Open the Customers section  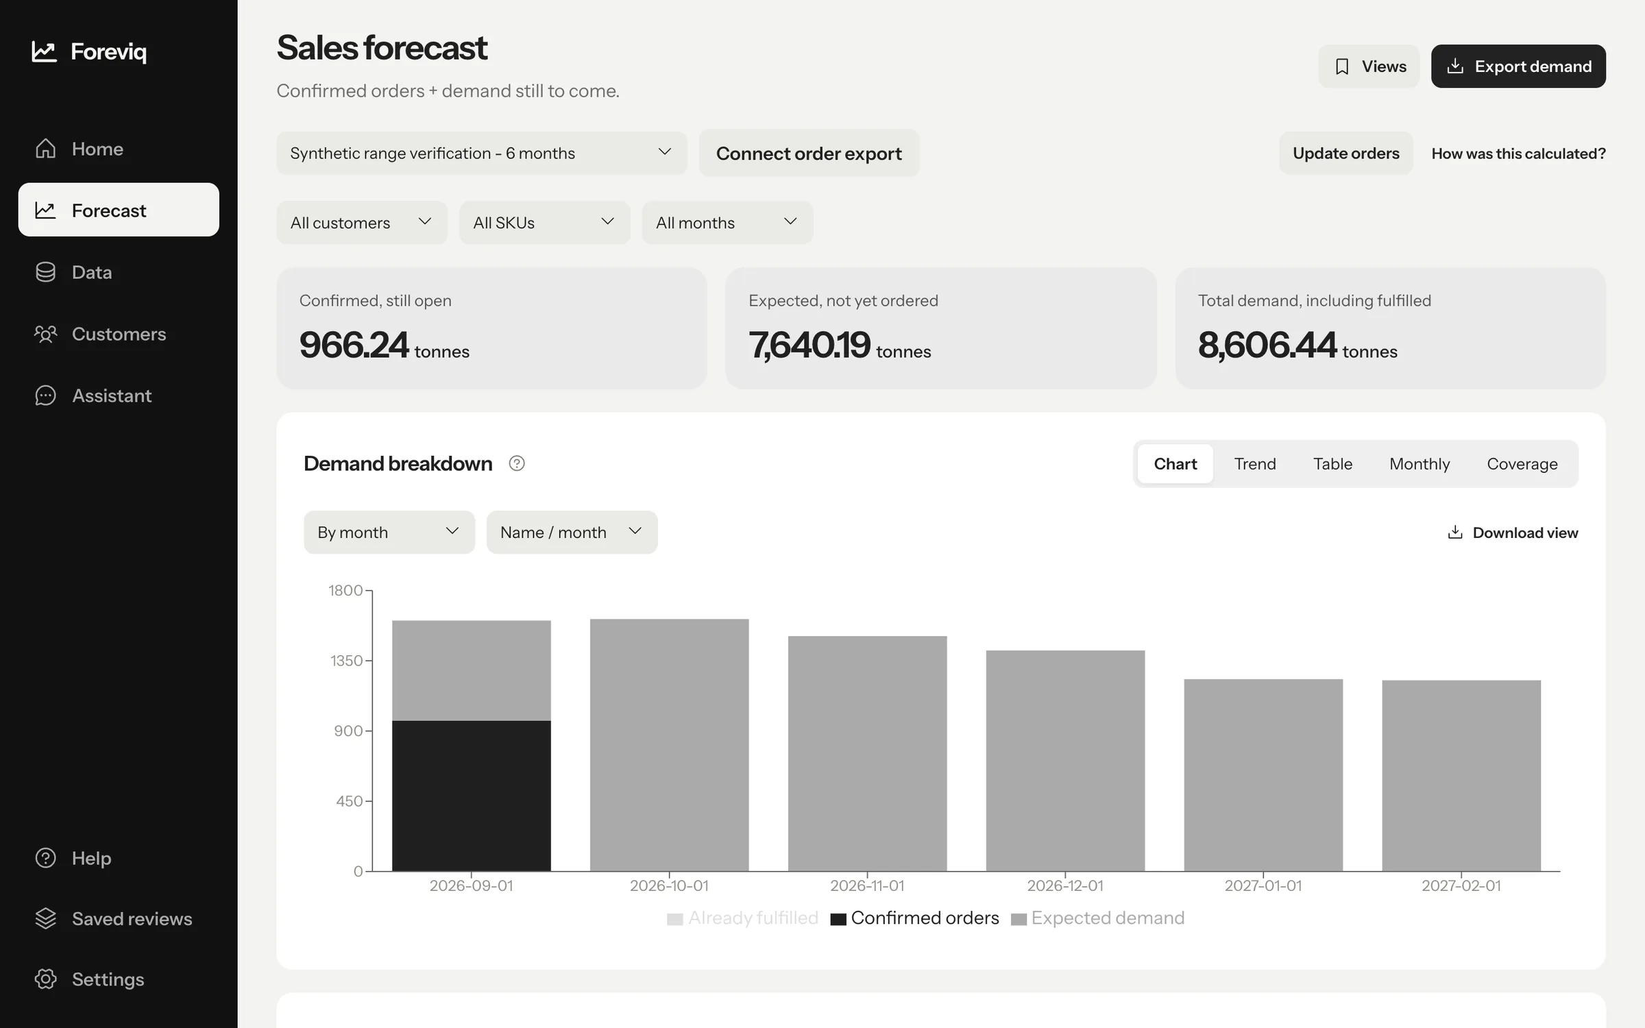tap(119, 334)
